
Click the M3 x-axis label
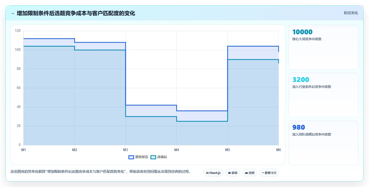coord(126,150)
